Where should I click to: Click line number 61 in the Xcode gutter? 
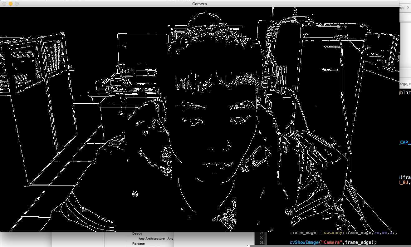coord(262,242)
